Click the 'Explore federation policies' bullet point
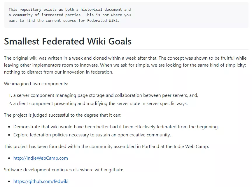This screenshot has width=252, height=187. click(92, 135)
